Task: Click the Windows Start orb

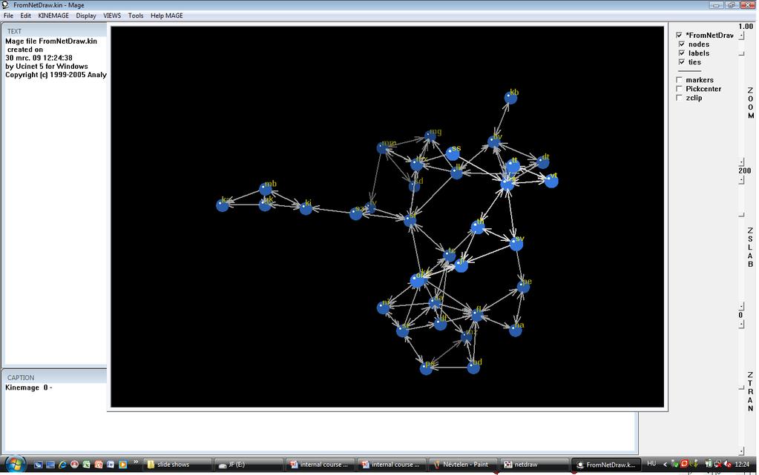Action: pyautogui.click(x=15, y=465)
